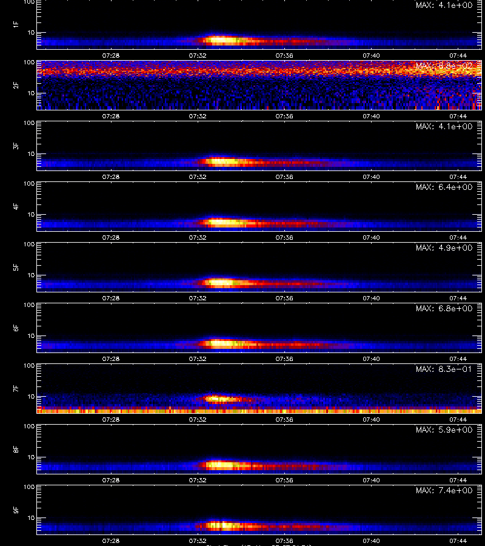Viewport: 485px width, 546px height.
Task: Click the 07:44 tick label under panel 3F
Action: click(x=458, y=177)
